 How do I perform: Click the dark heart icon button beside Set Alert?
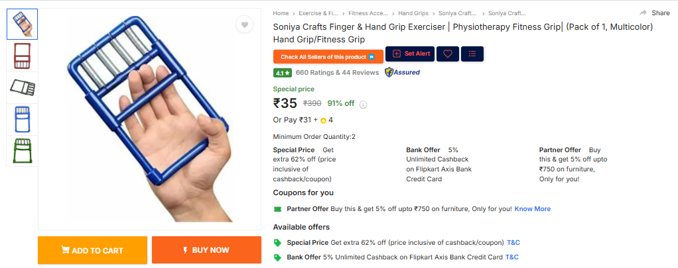click(448, 54)
